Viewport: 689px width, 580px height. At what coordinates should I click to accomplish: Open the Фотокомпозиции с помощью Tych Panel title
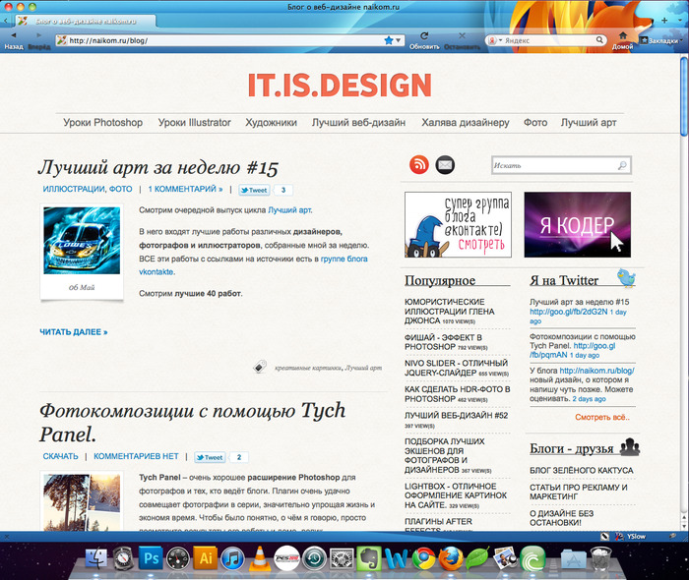(192, 422)
